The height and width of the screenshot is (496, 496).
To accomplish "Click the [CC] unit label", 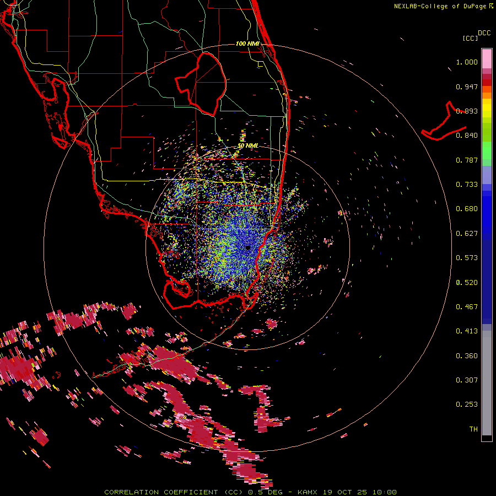I will 470,38.
